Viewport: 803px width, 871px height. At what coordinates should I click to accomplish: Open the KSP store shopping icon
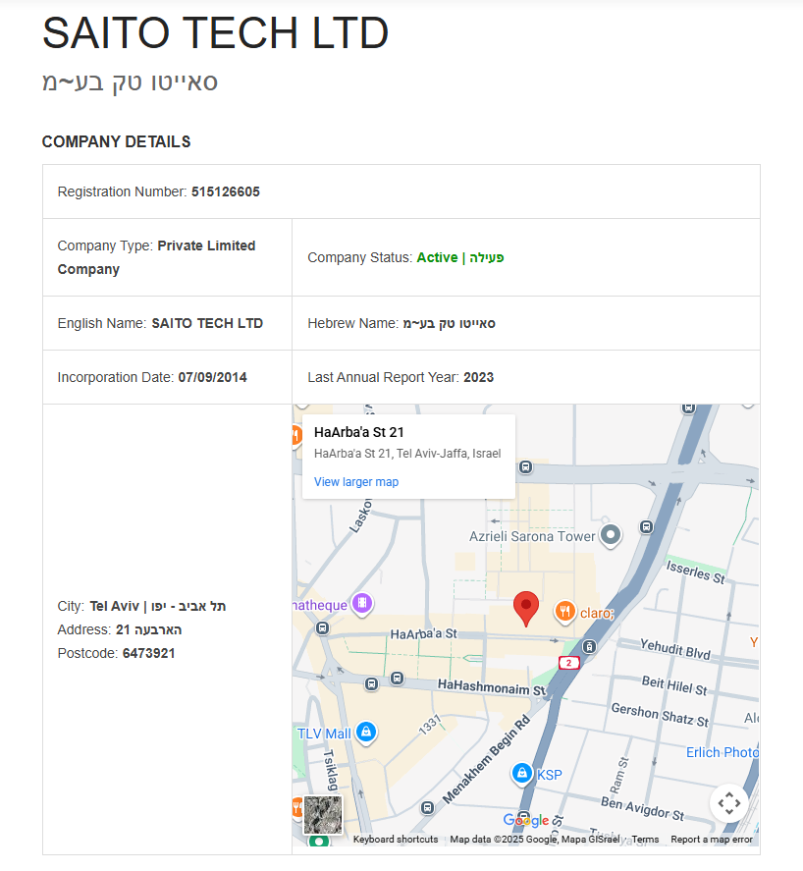pyautogui.click(x=522, y=774)
